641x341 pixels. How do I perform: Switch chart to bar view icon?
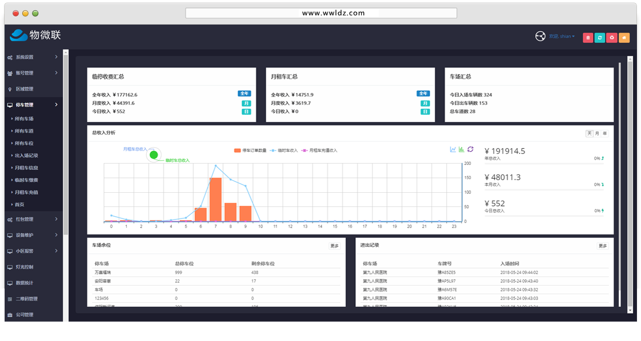pyautogui.click(x=462, y=149)
